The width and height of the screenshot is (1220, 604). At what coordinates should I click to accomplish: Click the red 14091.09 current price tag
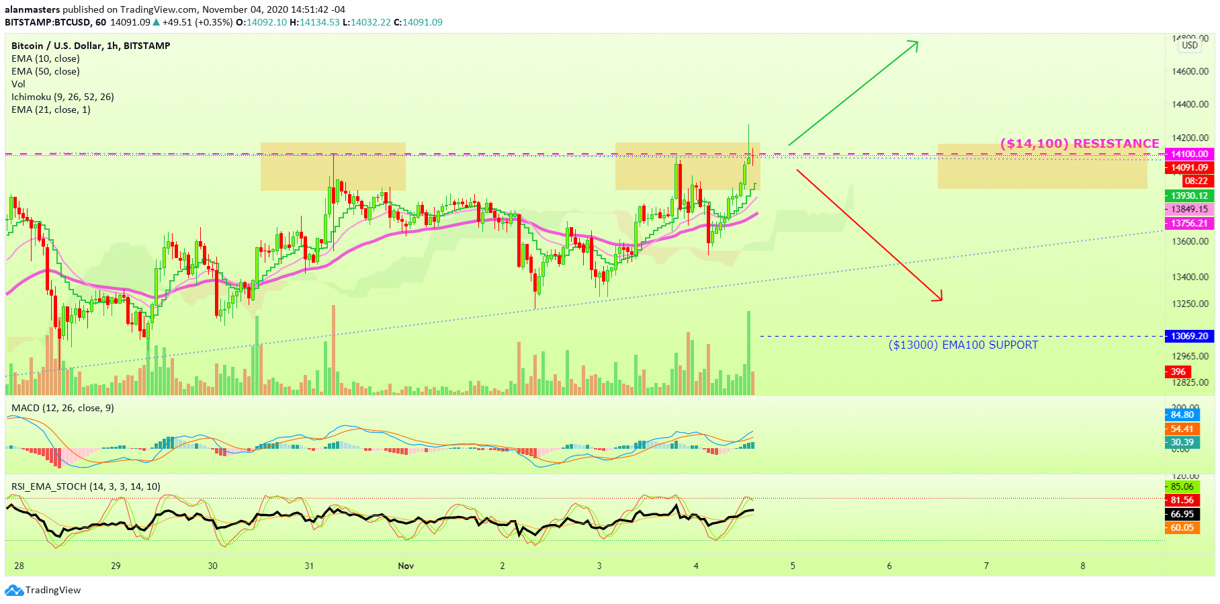(1189, 167)
